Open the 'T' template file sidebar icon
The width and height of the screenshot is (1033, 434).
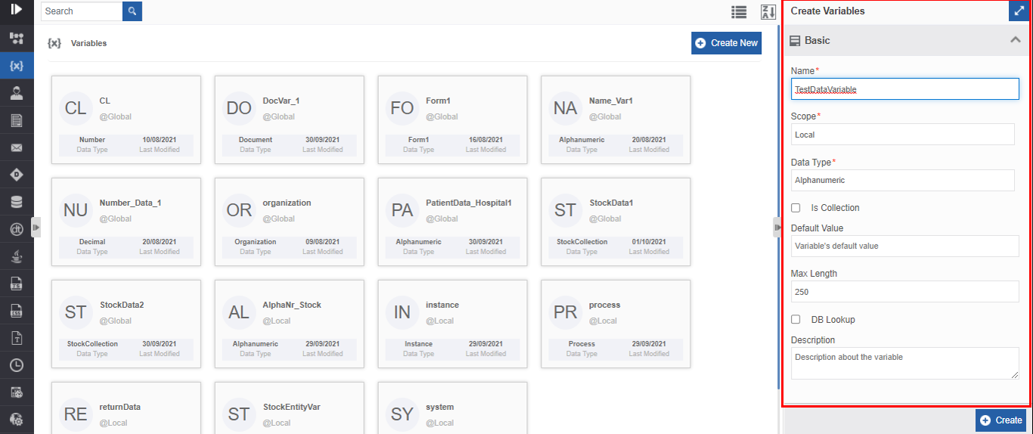pos(17,338)
